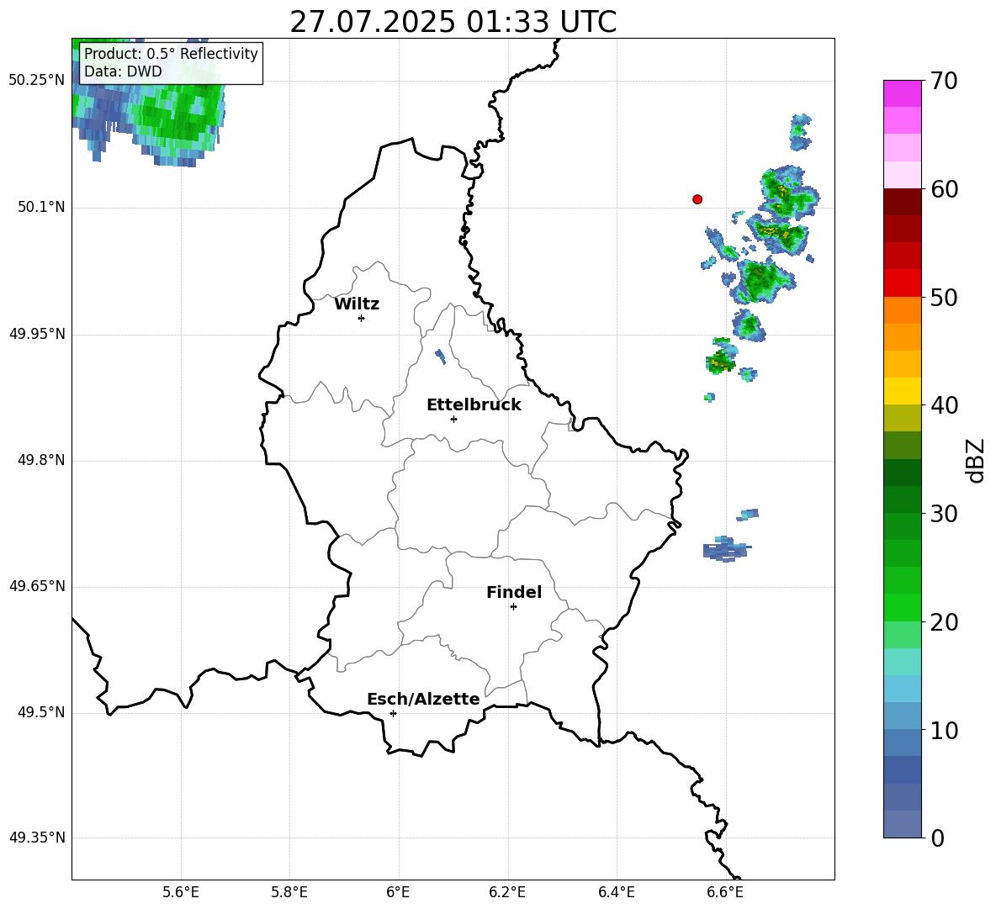Click the Wiltz city label
This screenshot has height=909, width=996.
coord(357,304)
